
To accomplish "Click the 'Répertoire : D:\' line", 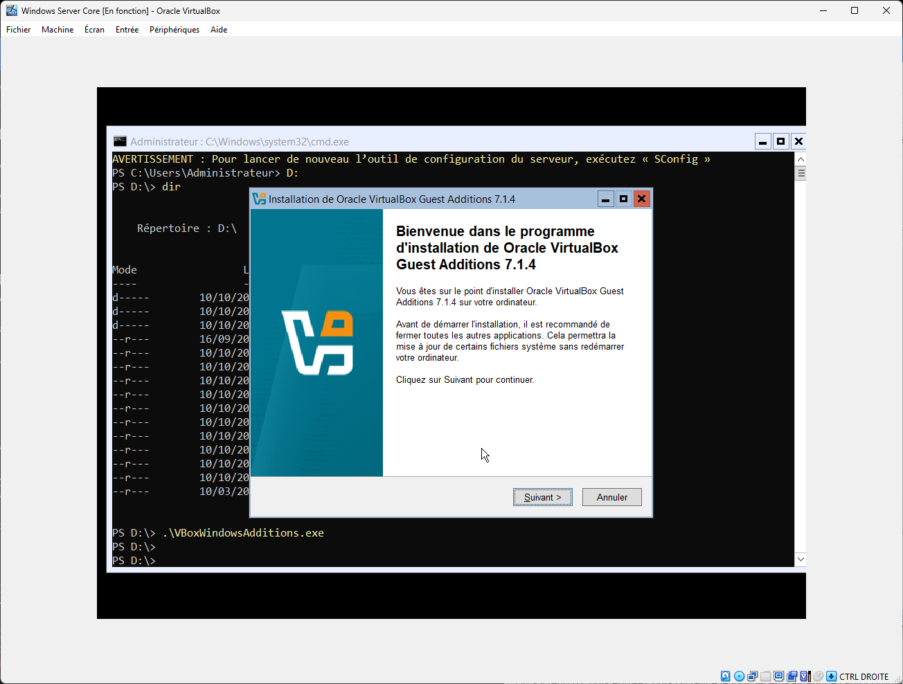I will (x=187, y=228).
